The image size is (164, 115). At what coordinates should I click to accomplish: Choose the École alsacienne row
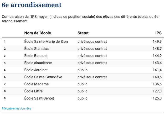click(83, 63)
